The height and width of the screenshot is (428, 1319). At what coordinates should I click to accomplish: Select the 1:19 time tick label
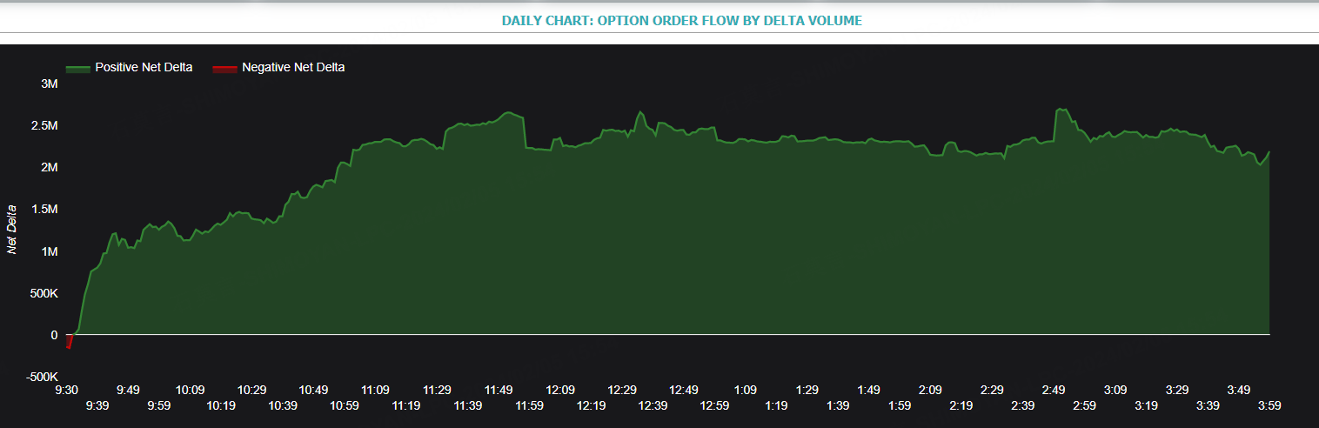click(x=777, y=405)
